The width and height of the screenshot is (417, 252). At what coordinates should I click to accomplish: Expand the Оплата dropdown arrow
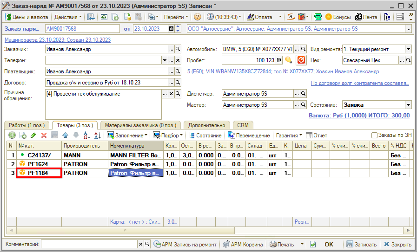point(280,17)
